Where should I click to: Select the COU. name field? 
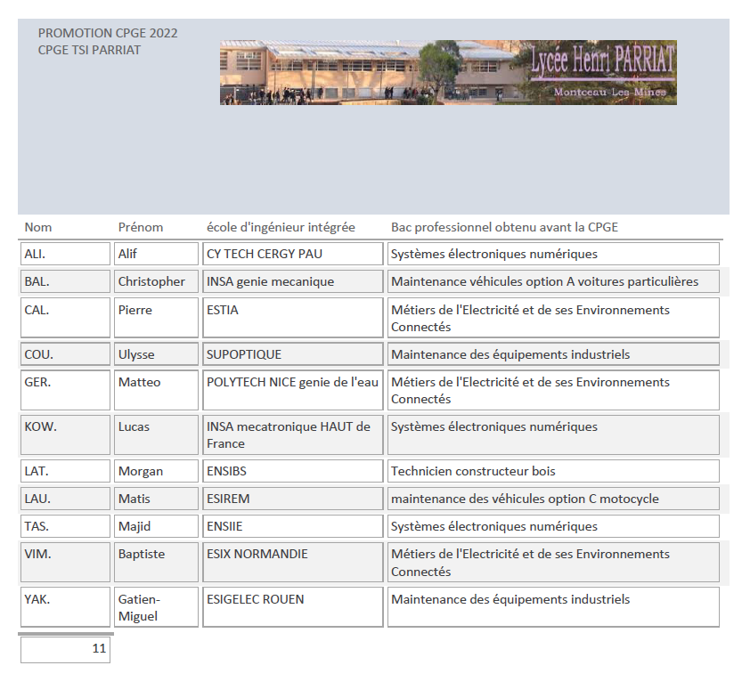65,354
